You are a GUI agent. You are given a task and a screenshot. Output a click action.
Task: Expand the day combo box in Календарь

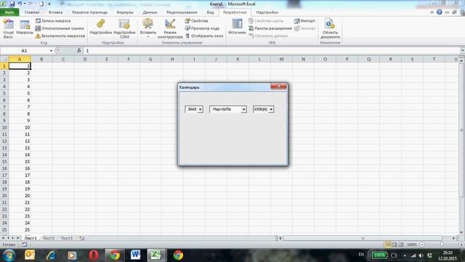(201, 109)
